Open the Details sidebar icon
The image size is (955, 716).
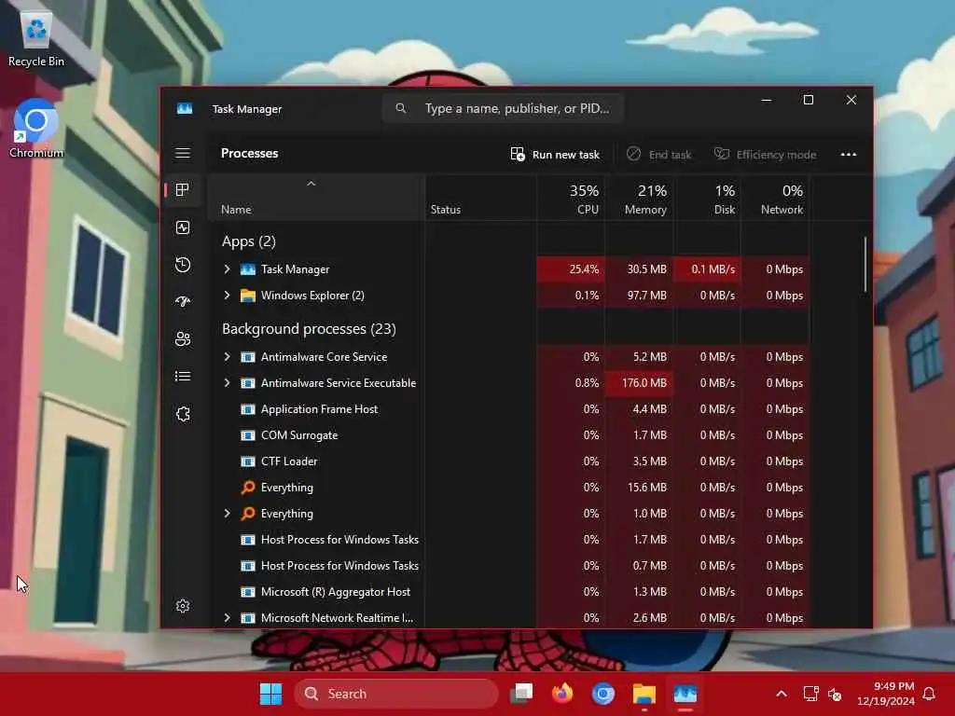pos(183,377)
